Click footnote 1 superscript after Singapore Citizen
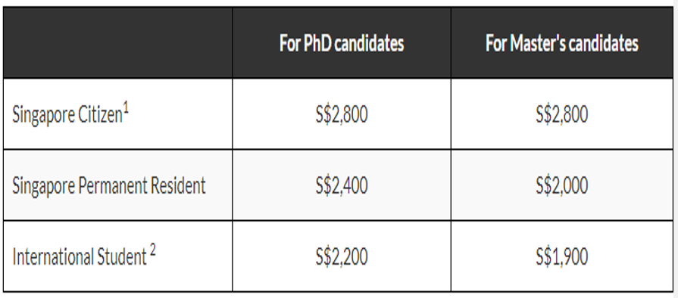 tap(126, 110)
